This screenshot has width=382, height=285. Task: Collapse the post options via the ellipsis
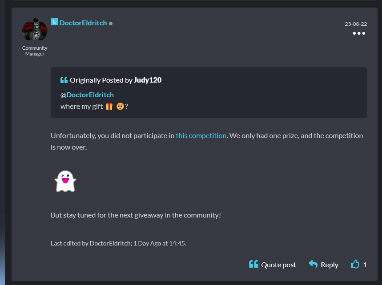[x=358, y=33]
